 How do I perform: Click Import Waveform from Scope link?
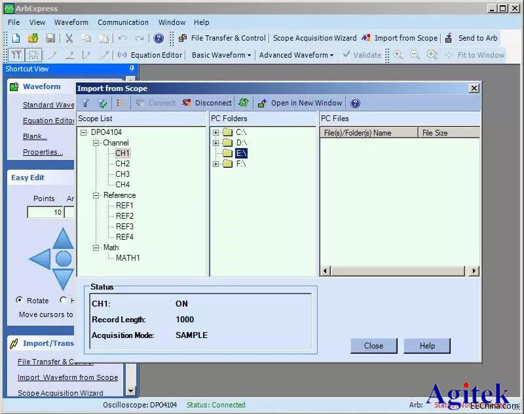(x=68, y=377)
